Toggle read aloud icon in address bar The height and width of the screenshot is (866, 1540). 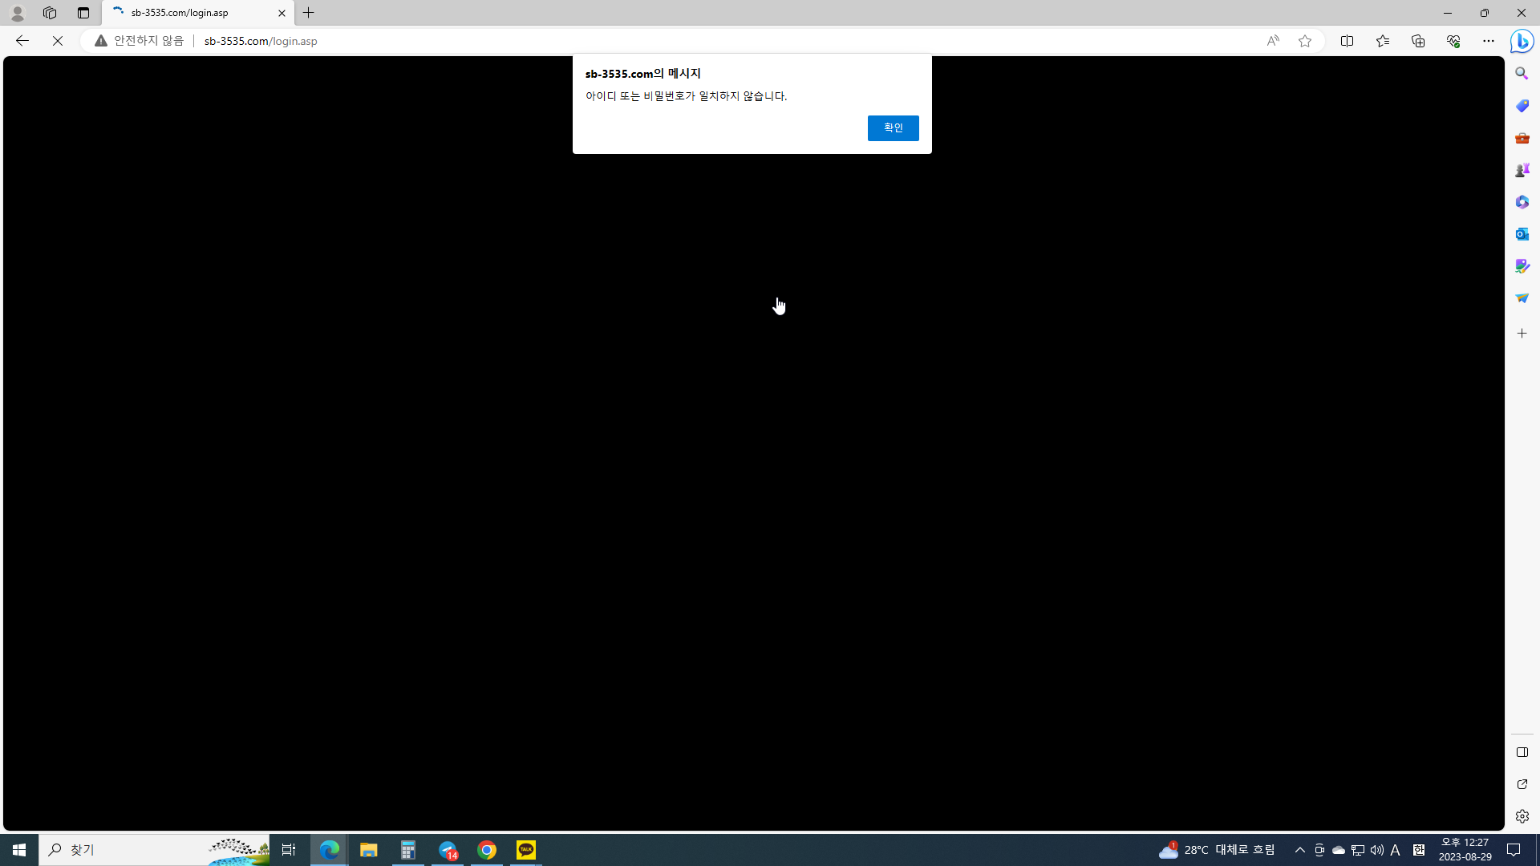(x=1273, y=41)
